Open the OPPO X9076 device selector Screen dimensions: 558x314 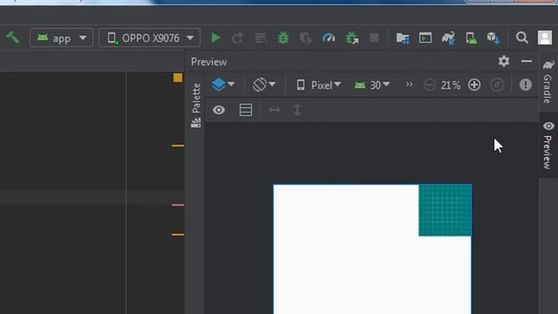pos(149,38)
